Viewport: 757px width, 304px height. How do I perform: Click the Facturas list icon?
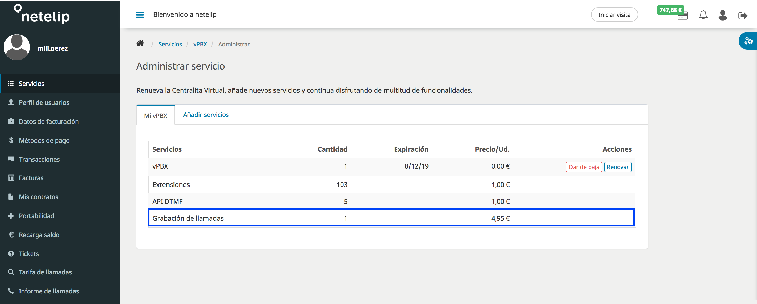point(11,178)
